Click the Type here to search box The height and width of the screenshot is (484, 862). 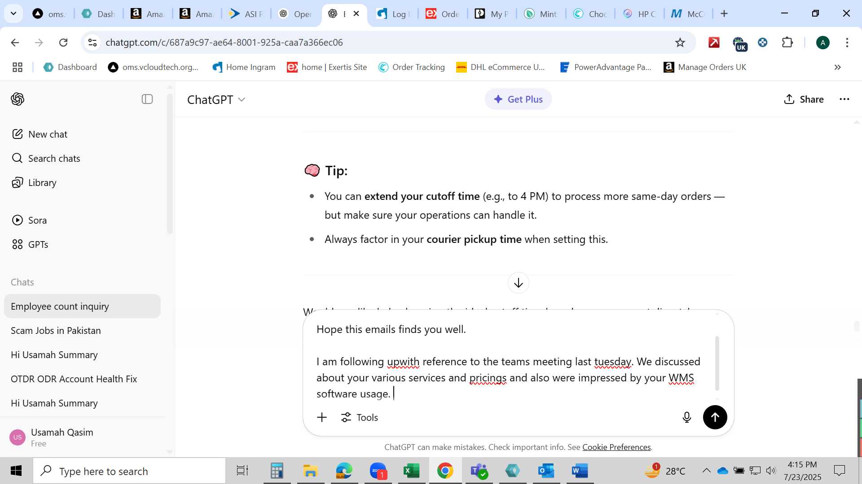tap(129, 471)
